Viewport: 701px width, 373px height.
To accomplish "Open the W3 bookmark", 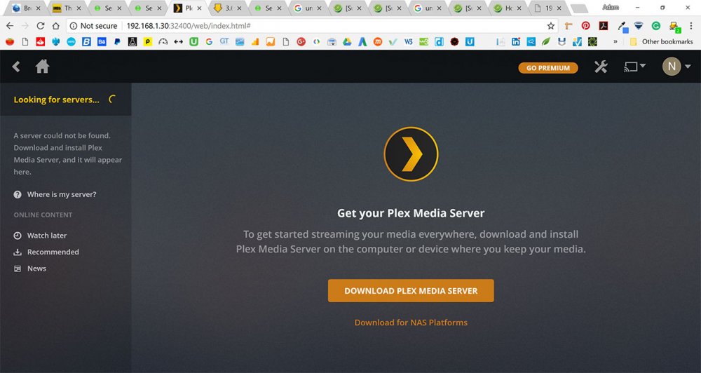I will 408,41.
